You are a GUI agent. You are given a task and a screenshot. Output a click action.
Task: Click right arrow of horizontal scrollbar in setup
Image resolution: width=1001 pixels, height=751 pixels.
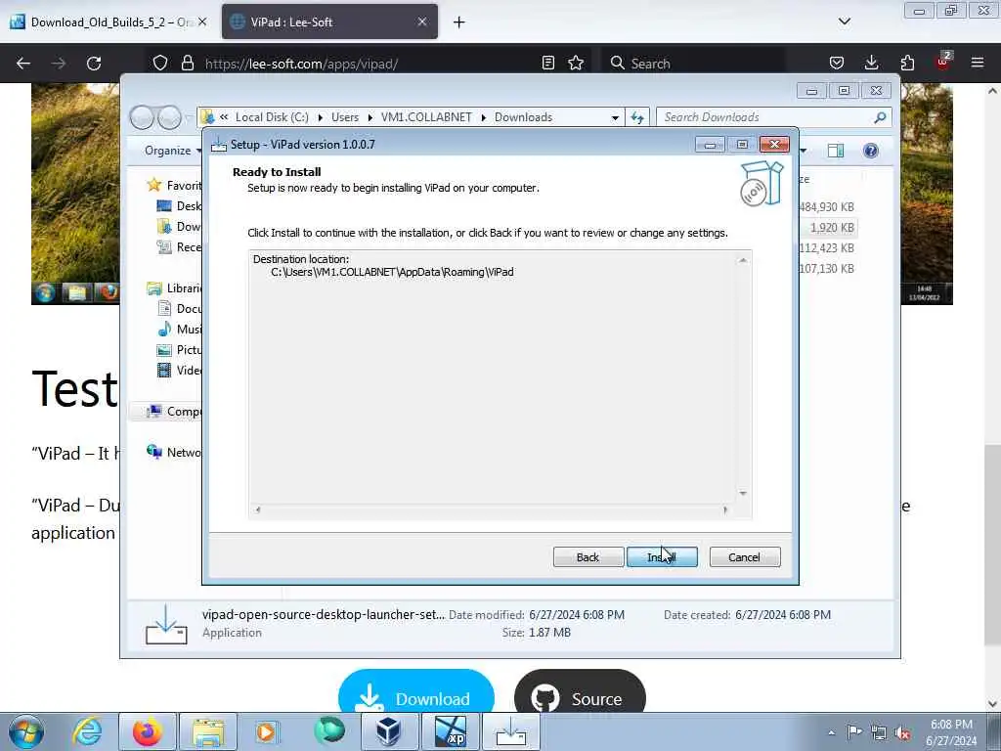pos(725,509)
